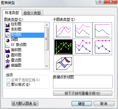Click the 面积图 list item text
This screenshot has width=118, height=109.
click(x=16, y=50)
